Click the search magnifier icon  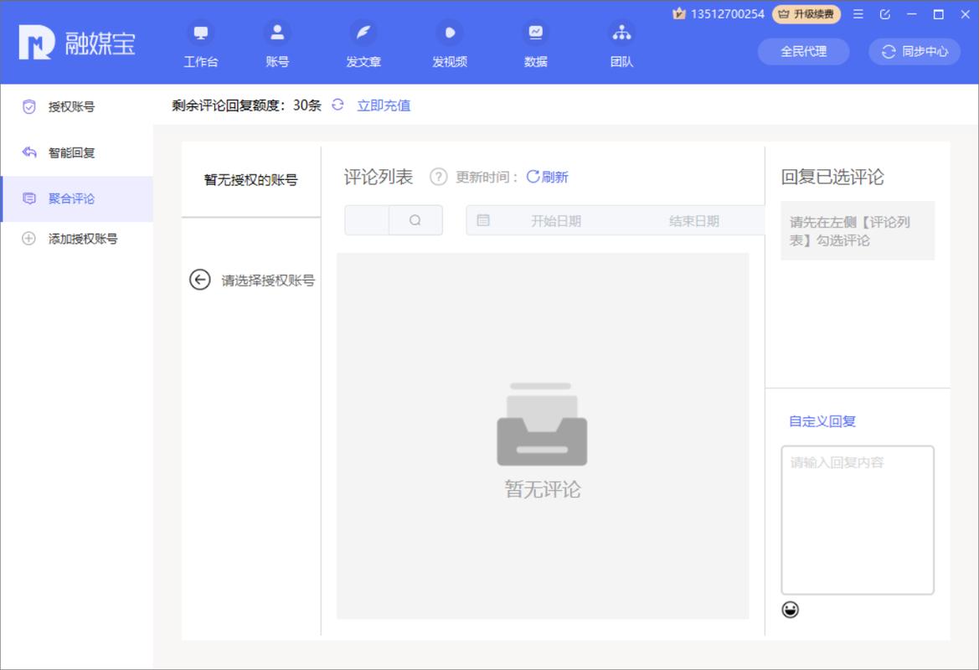click(415, 220)
